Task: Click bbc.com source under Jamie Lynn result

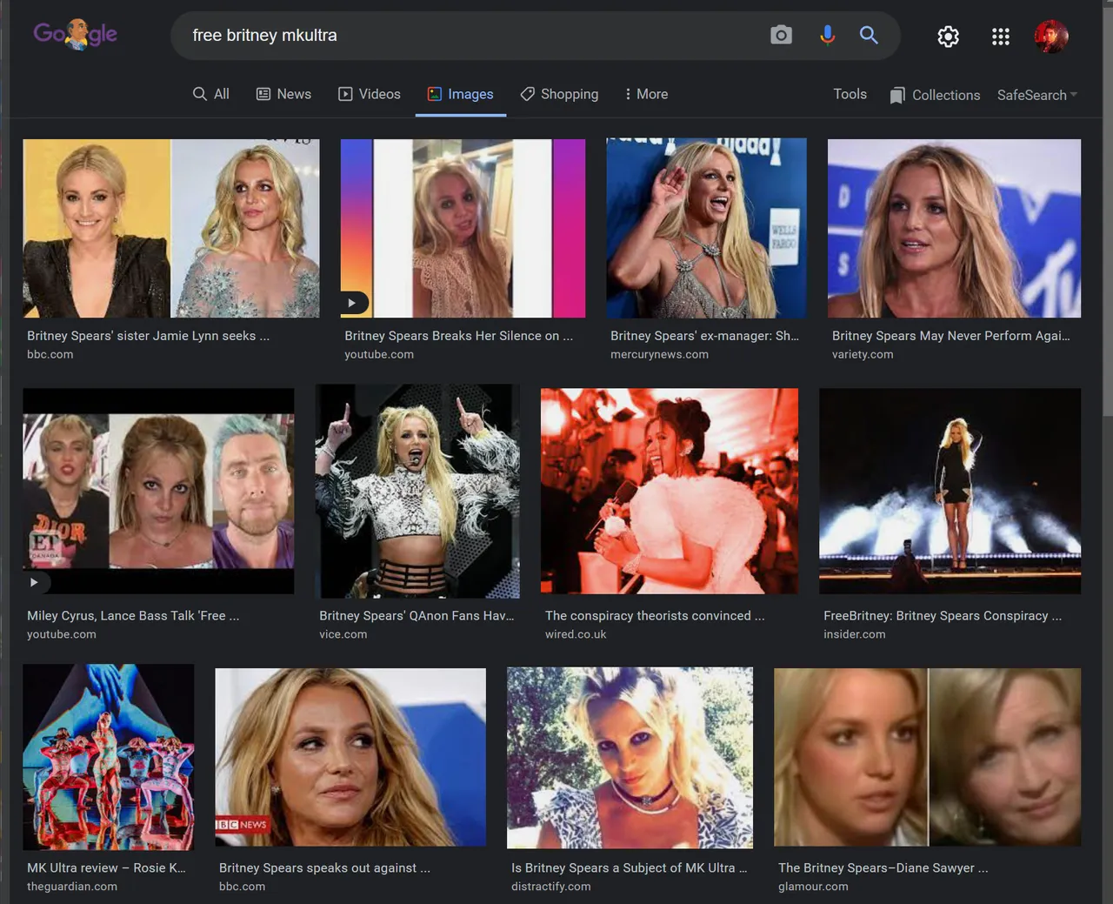Action: 50,355
